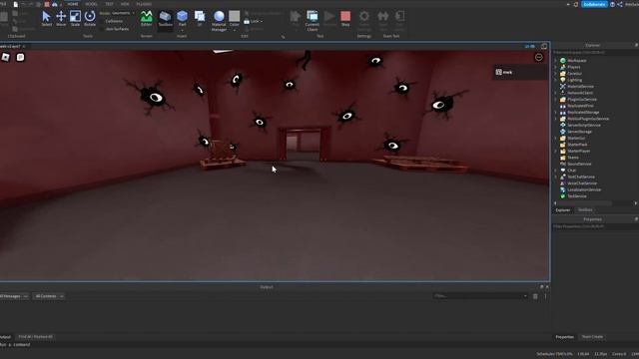Select TestService in Explorer
The width and height of the screenshot is (639, 359).
577,196
